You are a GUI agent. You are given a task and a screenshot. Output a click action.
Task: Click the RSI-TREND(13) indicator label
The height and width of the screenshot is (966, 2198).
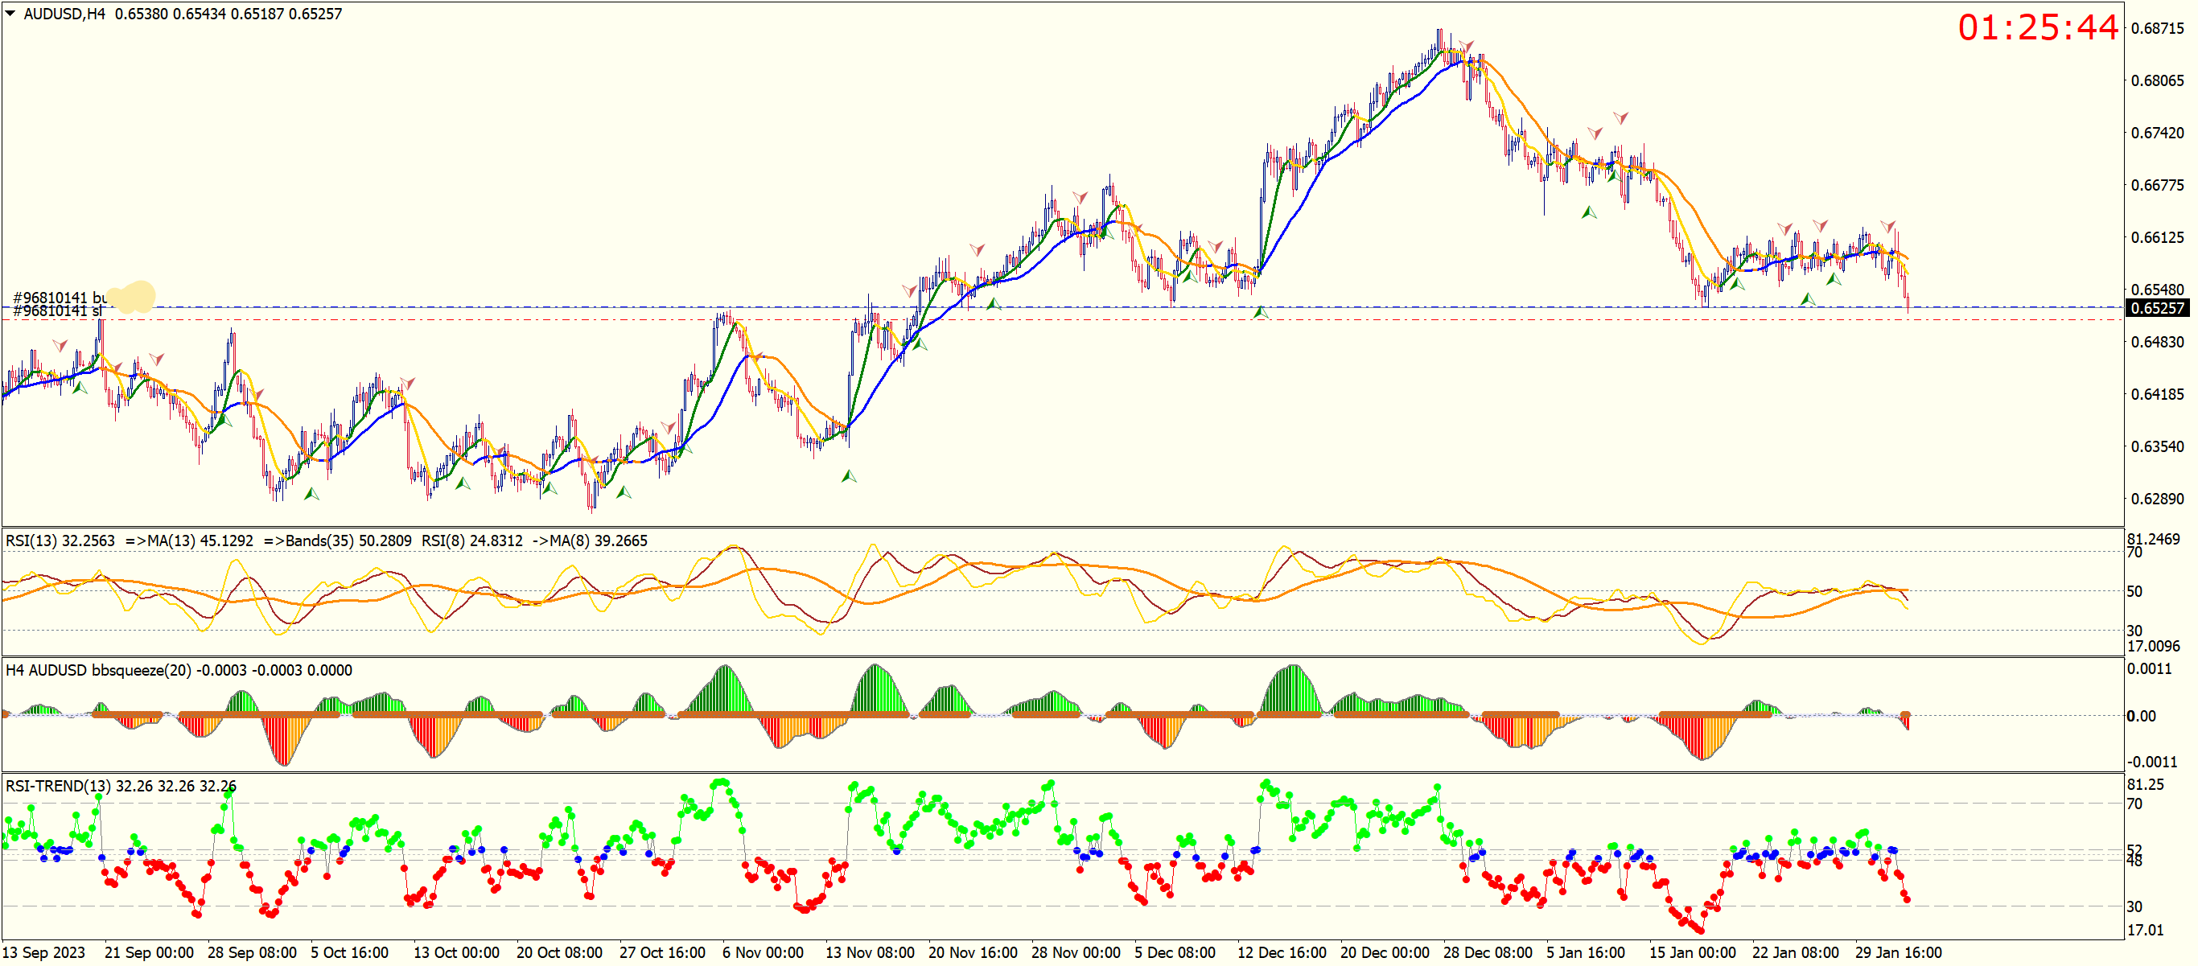coord(58,786)
